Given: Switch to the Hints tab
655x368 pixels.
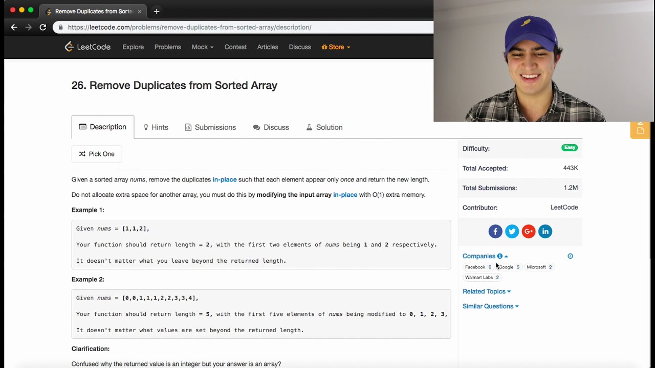Looking at the screenshot, I should pos(156,127).
